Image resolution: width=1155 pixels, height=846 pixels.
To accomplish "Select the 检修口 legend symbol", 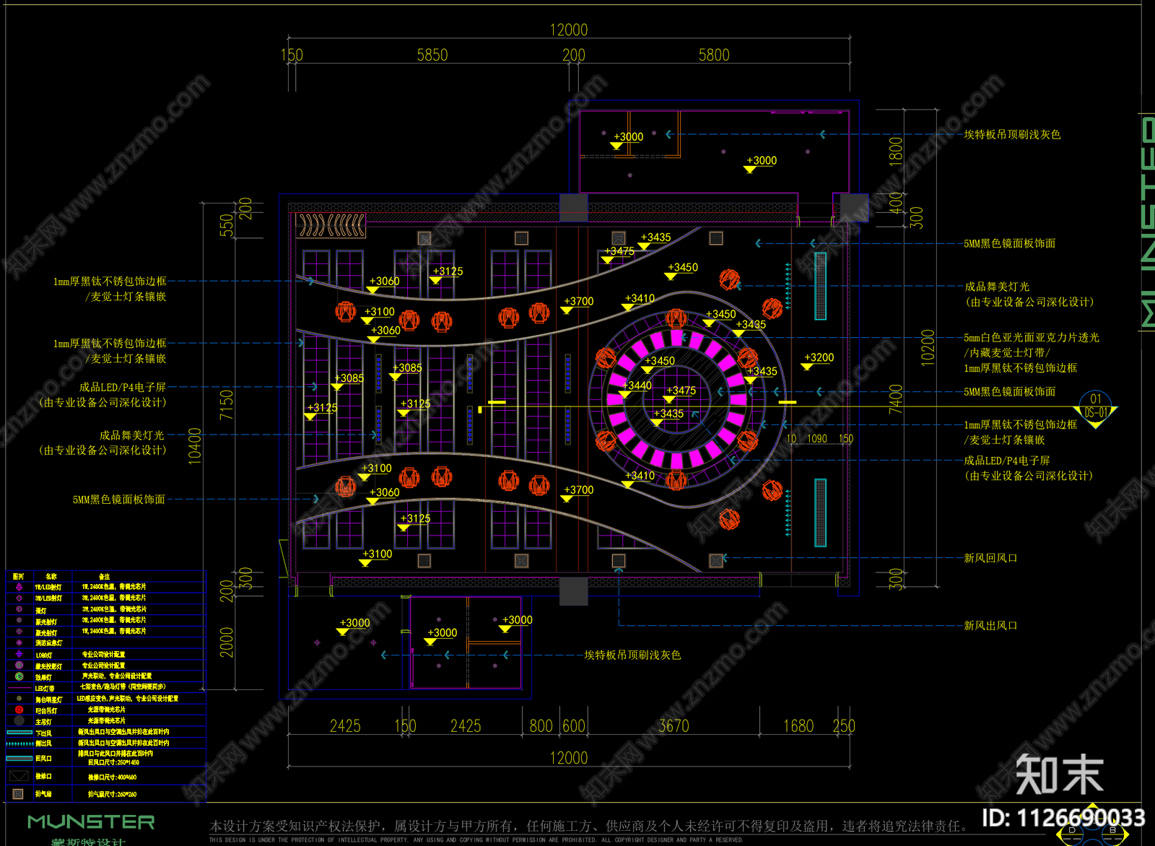I will 19,776.
